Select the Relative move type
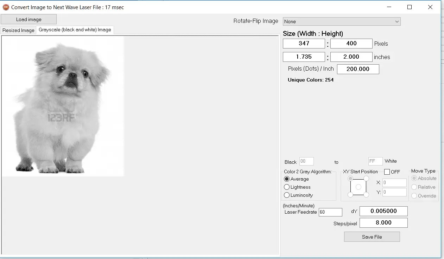Viewport: 444px width, 259px height. [424, 187]
